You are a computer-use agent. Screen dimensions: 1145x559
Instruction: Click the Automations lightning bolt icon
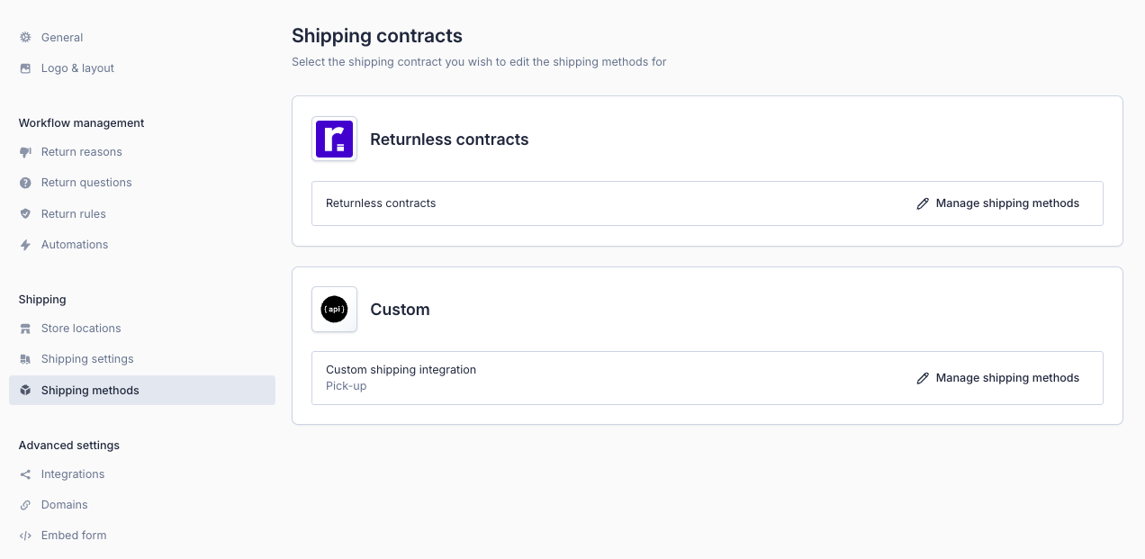pyautogui.click(x=25, y=245)
